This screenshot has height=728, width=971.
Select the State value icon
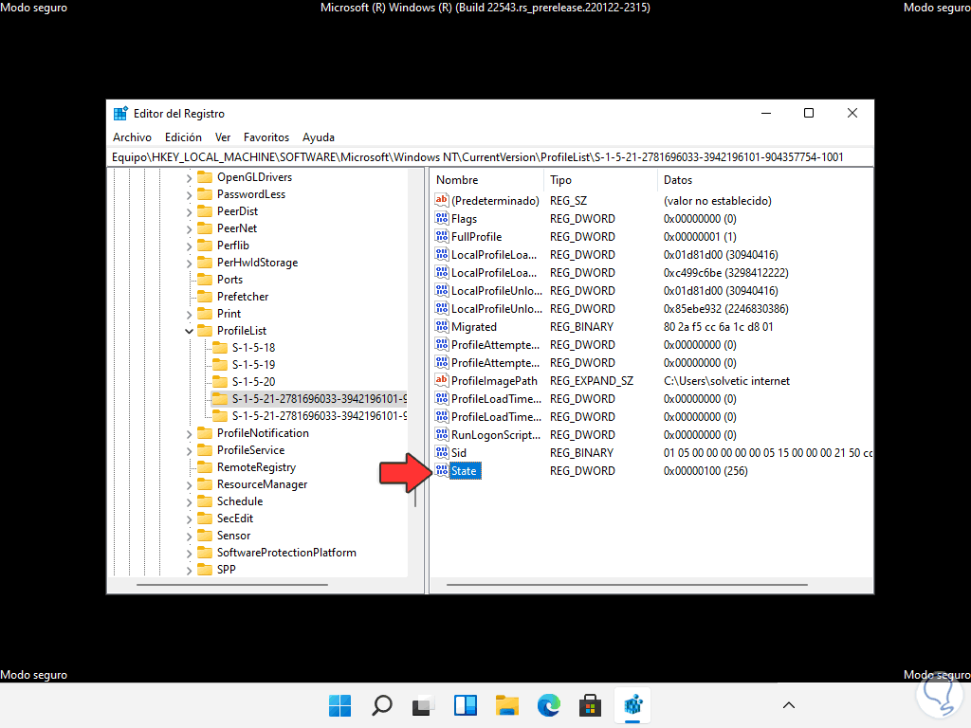click(442, 470)
